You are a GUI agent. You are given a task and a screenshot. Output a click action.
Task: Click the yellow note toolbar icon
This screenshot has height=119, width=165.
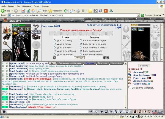click(x=90, y=11)
